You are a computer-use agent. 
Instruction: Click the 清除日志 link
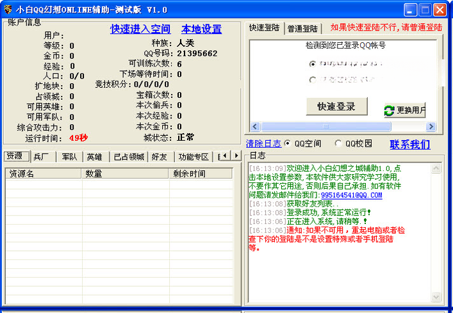pos(263,143)
